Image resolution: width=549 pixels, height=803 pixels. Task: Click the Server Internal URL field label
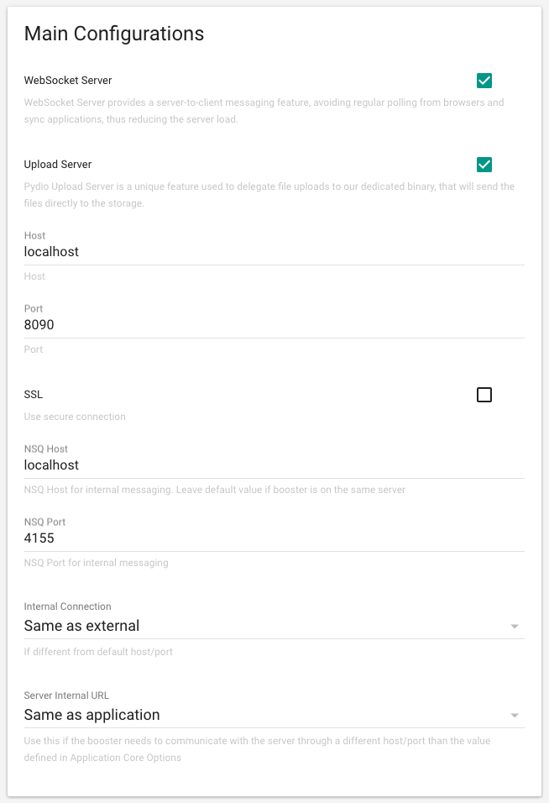[66, 695]
